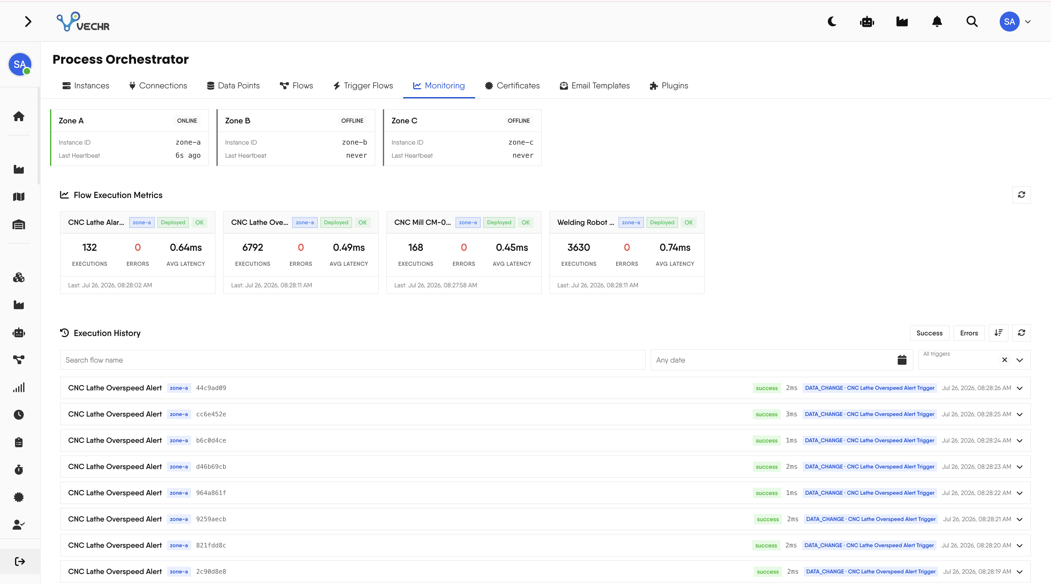Click the 6792 executions value
The height and width of the screenshot is (584, 1051).
[x=252, y=247]
